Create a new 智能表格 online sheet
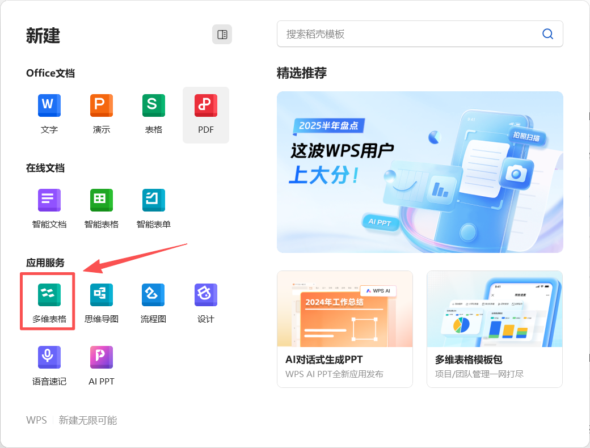 [102, 200]
